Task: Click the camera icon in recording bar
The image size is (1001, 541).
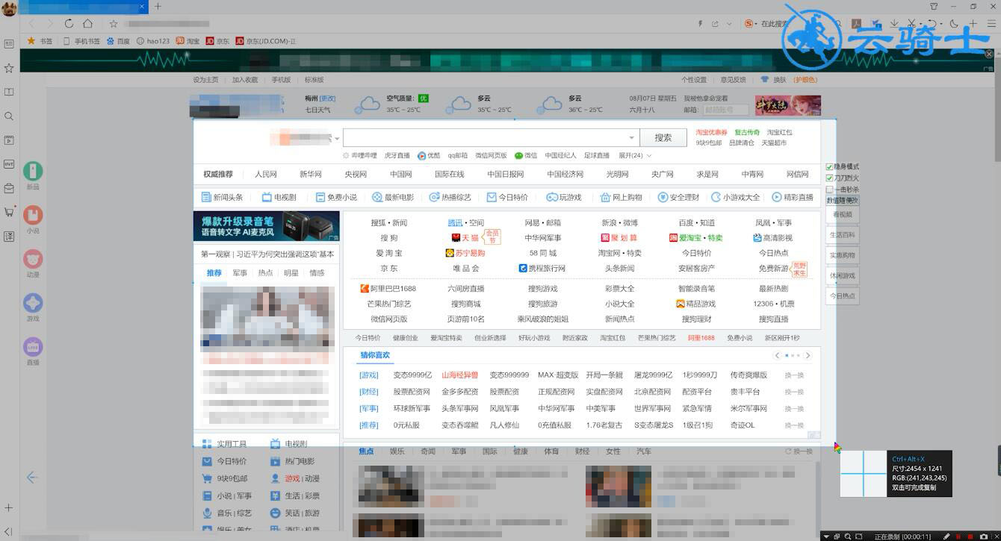Action: click(982, 536)
